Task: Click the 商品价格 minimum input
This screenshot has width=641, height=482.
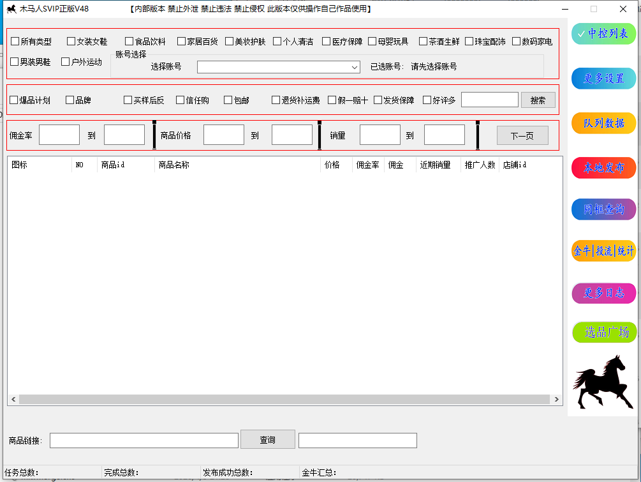Action: (224, 135)
